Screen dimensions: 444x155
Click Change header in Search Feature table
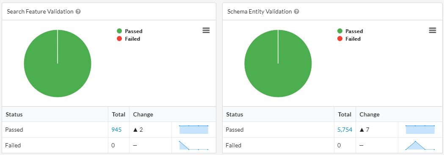pyautogui.click(x=143, y=114)
